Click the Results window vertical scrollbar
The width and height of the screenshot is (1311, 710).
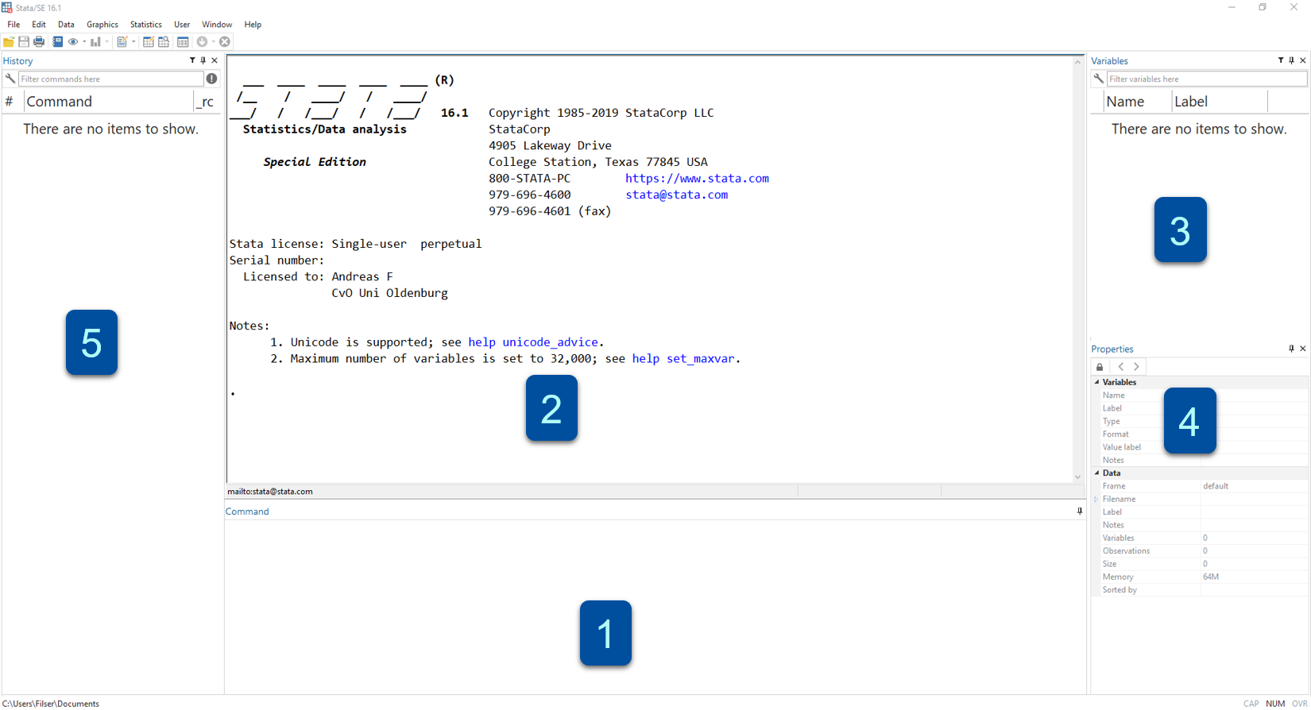[x=1078, y=268]
